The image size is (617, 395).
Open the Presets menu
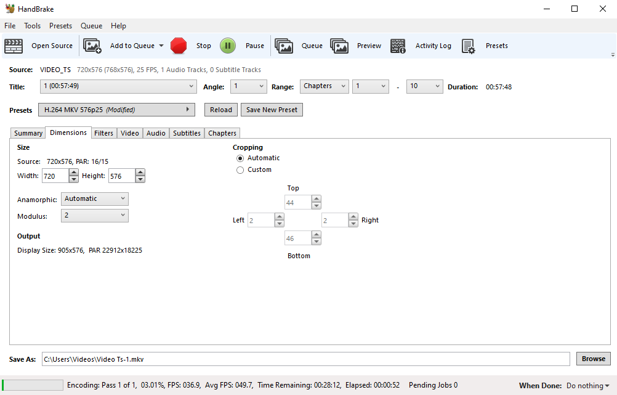click(60, 26)
